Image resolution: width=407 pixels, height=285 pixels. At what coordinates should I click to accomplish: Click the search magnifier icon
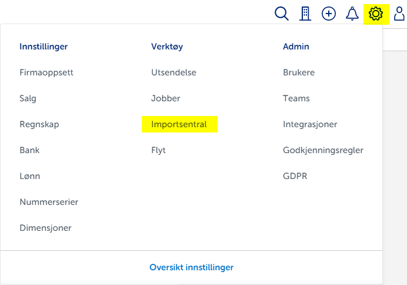point(282,14)
